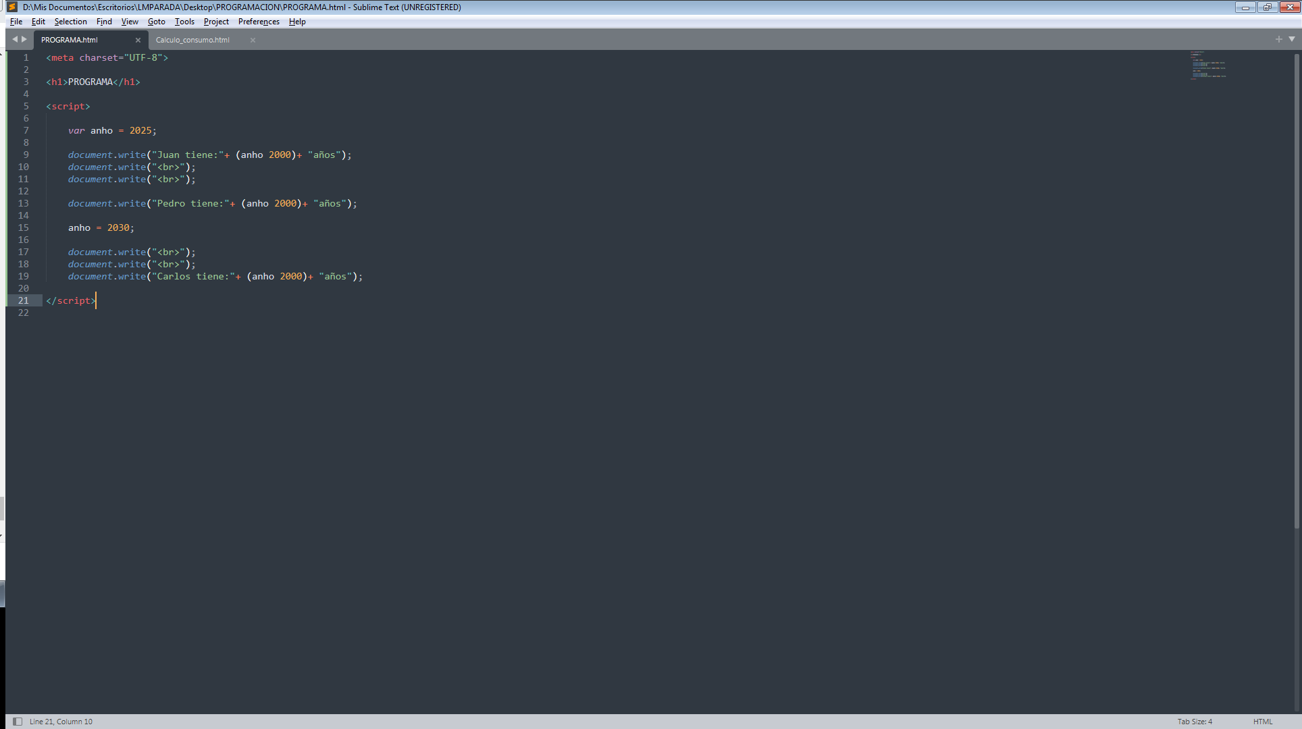Click the minimap code preview
This screenshot has height=729, width=1302.
1207,65
